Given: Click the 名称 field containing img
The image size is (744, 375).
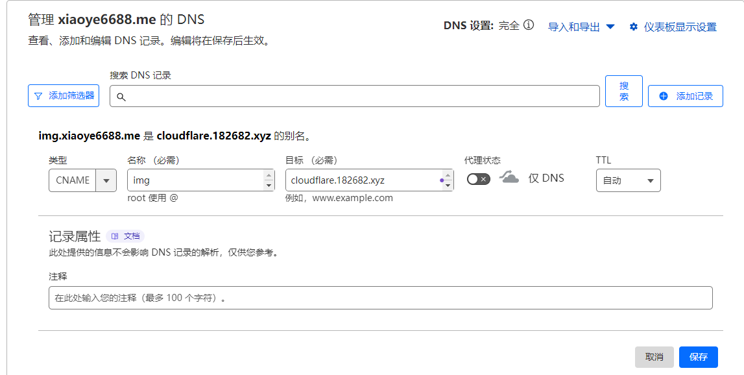Looking at the screenshot, I should click(x=195, y=180).
